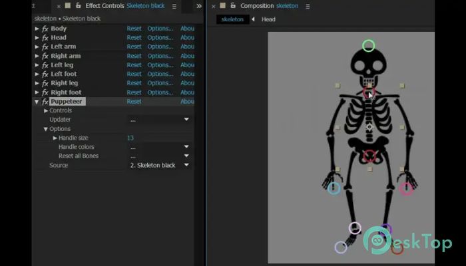466x266 pixels.
Task: Reset the Right arm effect
Action: (134, 56)
